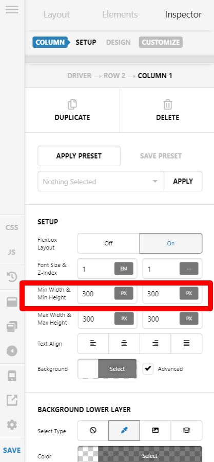Turn Flexbox Layout On
The height and width of the screenshot is (462, 214).
[171, 243]
